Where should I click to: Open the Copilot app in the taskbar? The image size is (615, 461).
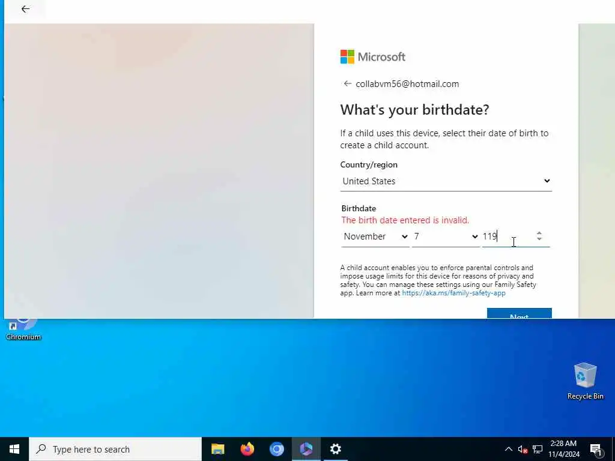tap(306, 449)
